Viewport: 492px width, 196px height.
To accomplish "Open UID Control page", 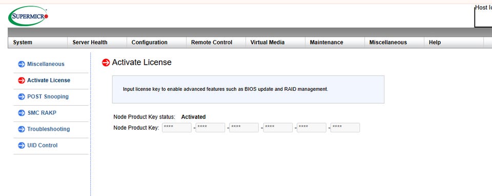I will pos(43,145).
